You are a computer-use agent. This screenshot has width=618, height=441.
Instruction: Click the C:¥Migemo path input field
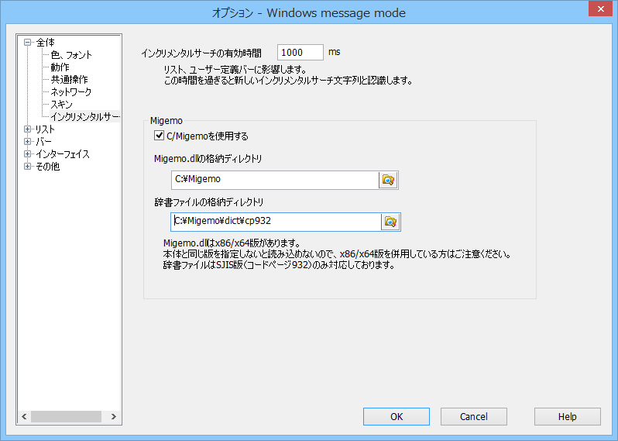pos(275,180)
